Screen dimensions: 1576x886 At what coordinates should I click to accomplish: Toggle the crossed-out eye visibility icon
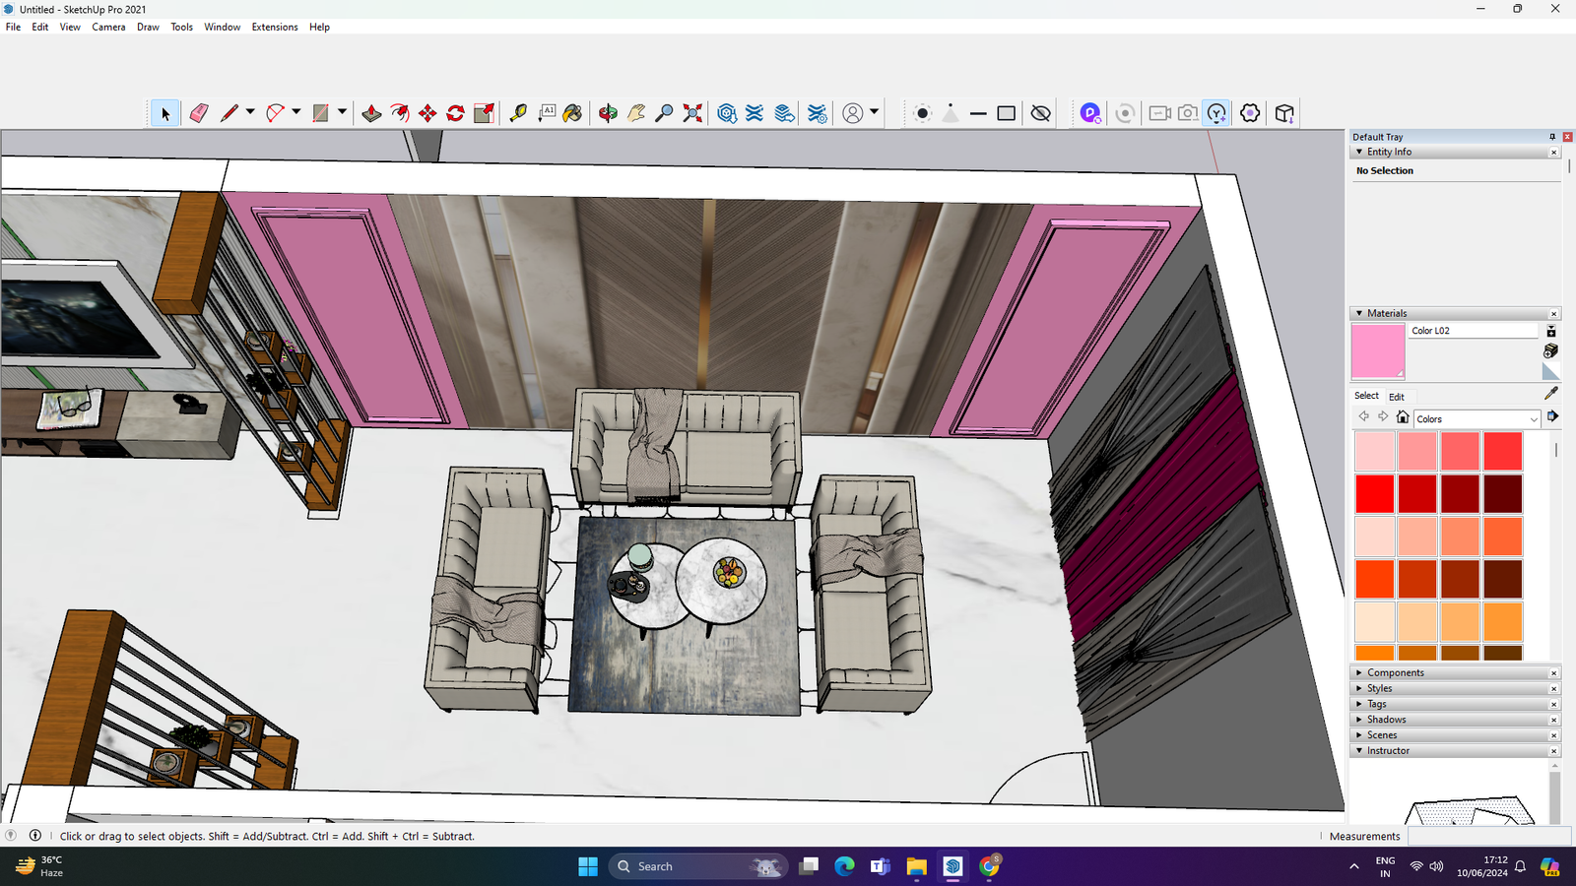[x=1040, y=113]
